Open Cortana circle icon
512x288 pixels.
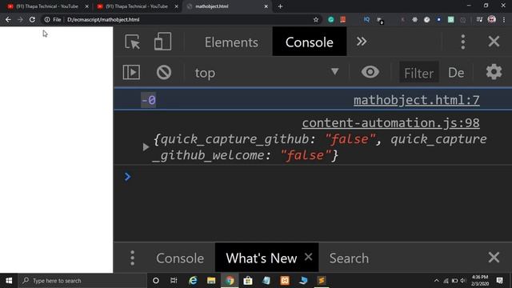pyautogui.click(x=156, y=281)
